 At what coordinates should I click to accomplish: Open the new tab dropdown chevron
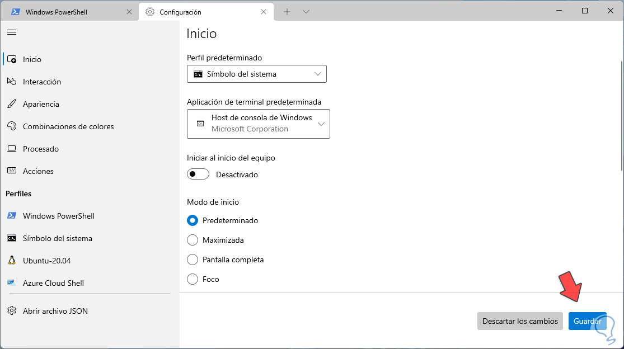click(x=306, y=12)
